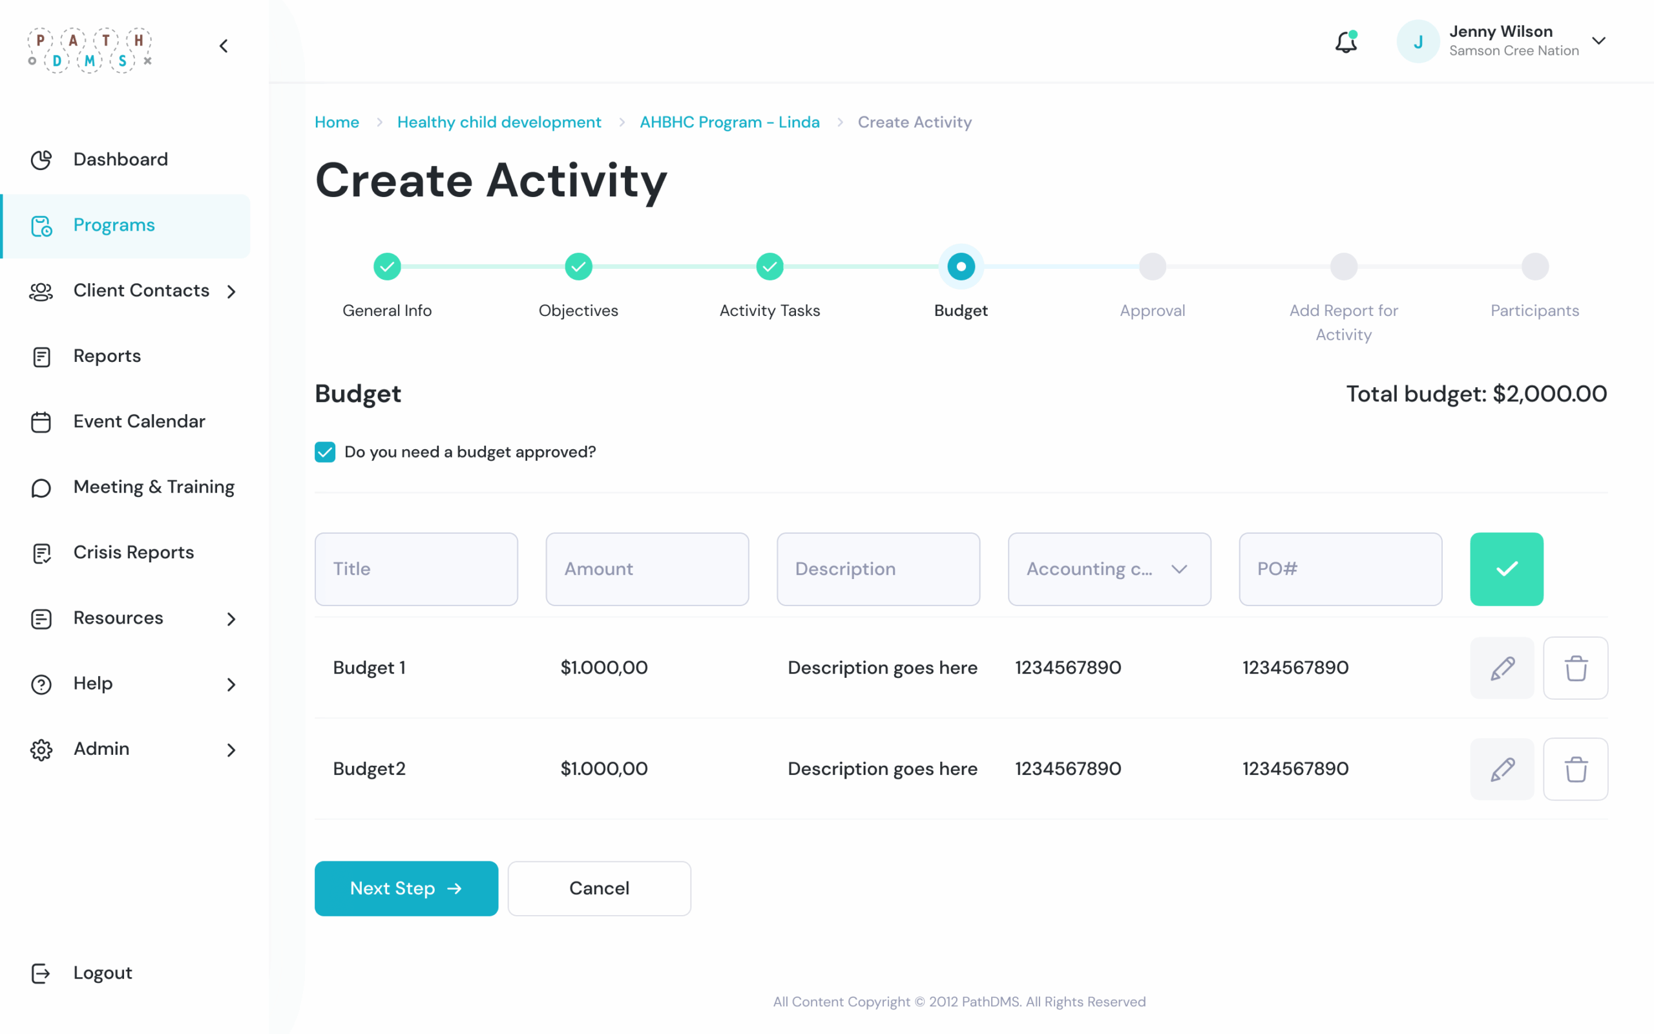The width and height of the screenshot is (1654, 1034).
Task: Delete Budget2 with trash icon
Action: tap(1575, 769)
